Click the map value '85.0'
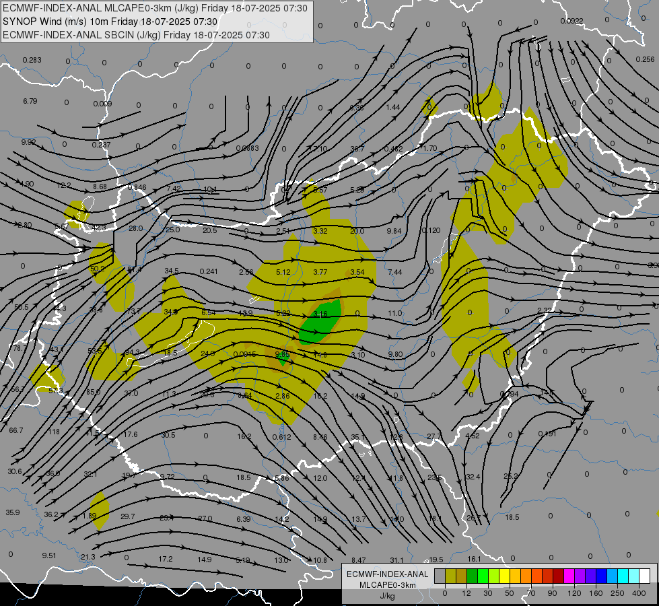Viewport: 659px width, 606px height. [x=93, y=392]
